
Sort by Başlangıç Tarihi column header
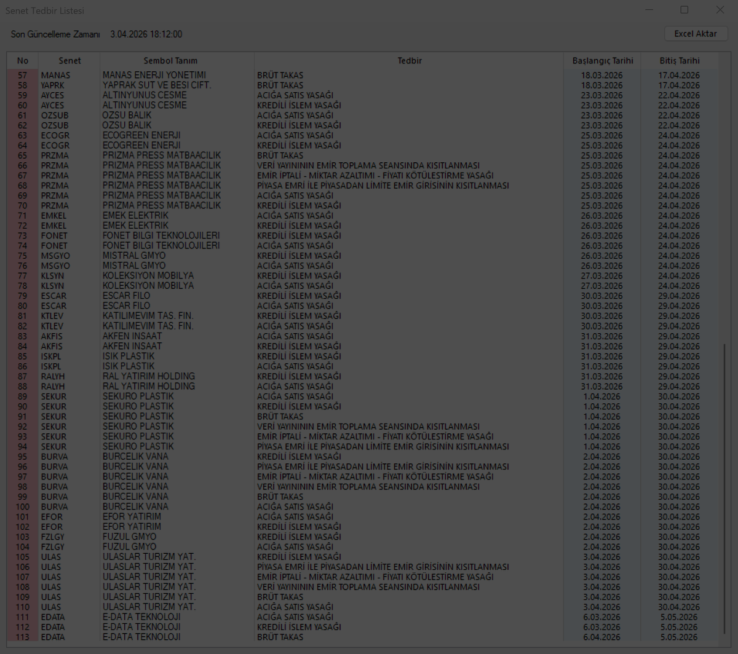tap(602, 61)
